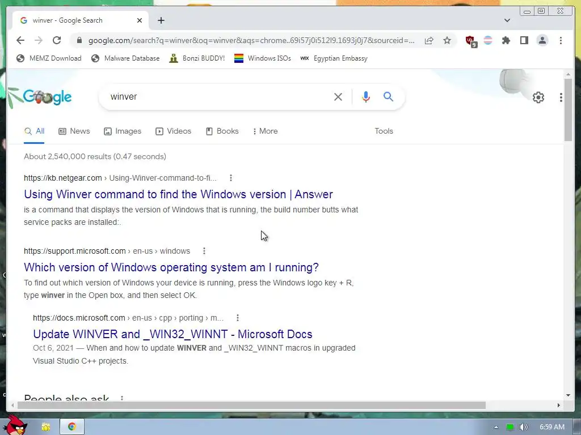Click the striped flag extension icon
Image resolution: width=581 pixels, height=435 pixels.
[x=488, y=40]
